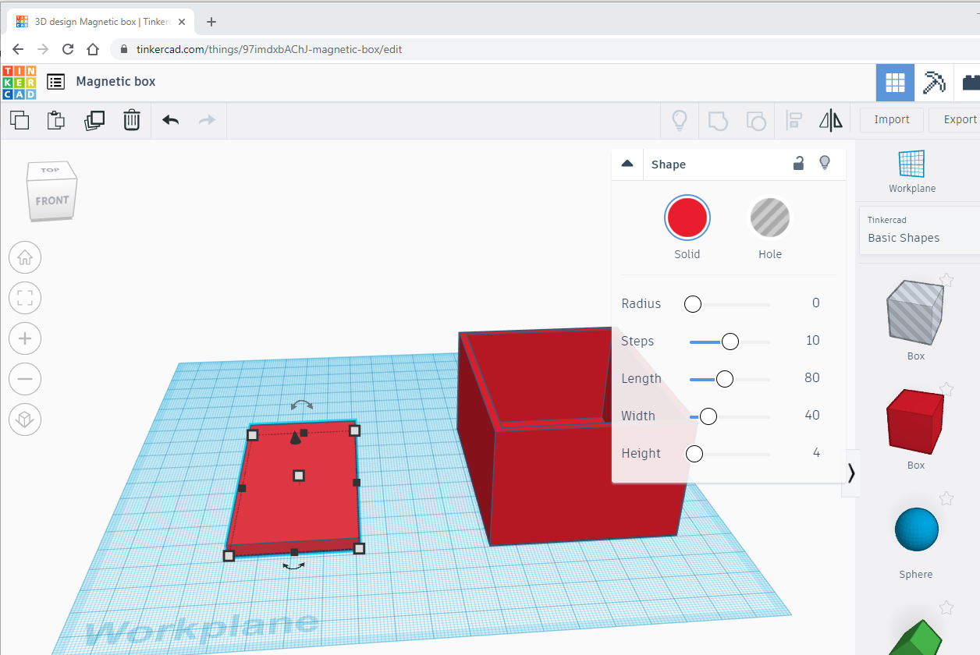Select the 3D design Magnetic box browser tab
This screenshot has height=655, width=980.
(x=100, y=22)
